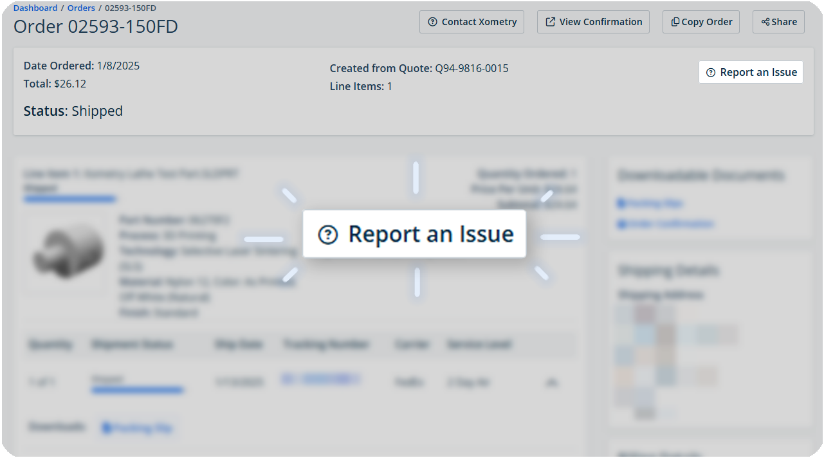Click the part thumbnail image for the line item
This screenshot has width=824, height=458.
[66, 252]
